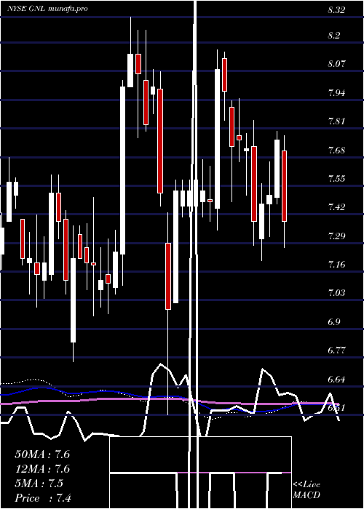Click the Price : 7.4 readout
364x509 pixels.
click(42, 497)
